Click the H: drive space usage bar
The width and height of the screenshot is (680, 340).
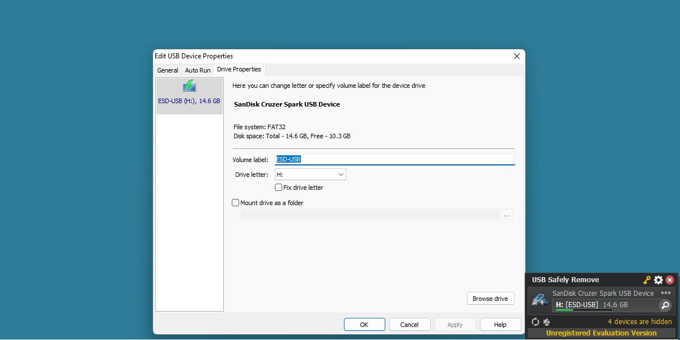point(584,311)
